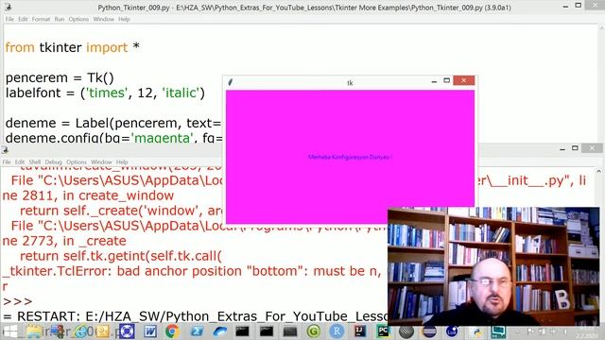Open the Options menu in the editor window
The image size is (605, 340).
78,19
